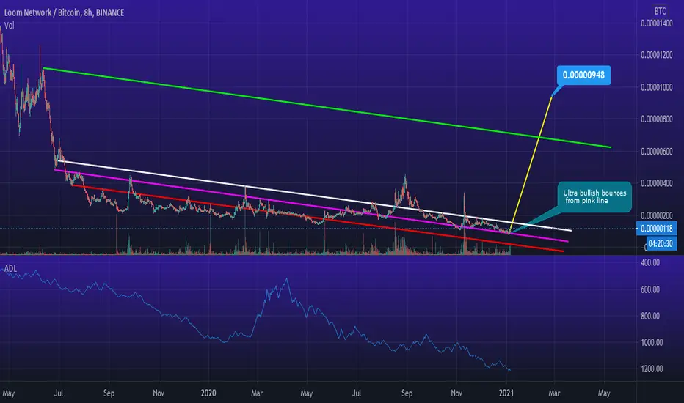Select the ADL indicator label
This screenshot has width=684, height=403.
click(10, 268)
